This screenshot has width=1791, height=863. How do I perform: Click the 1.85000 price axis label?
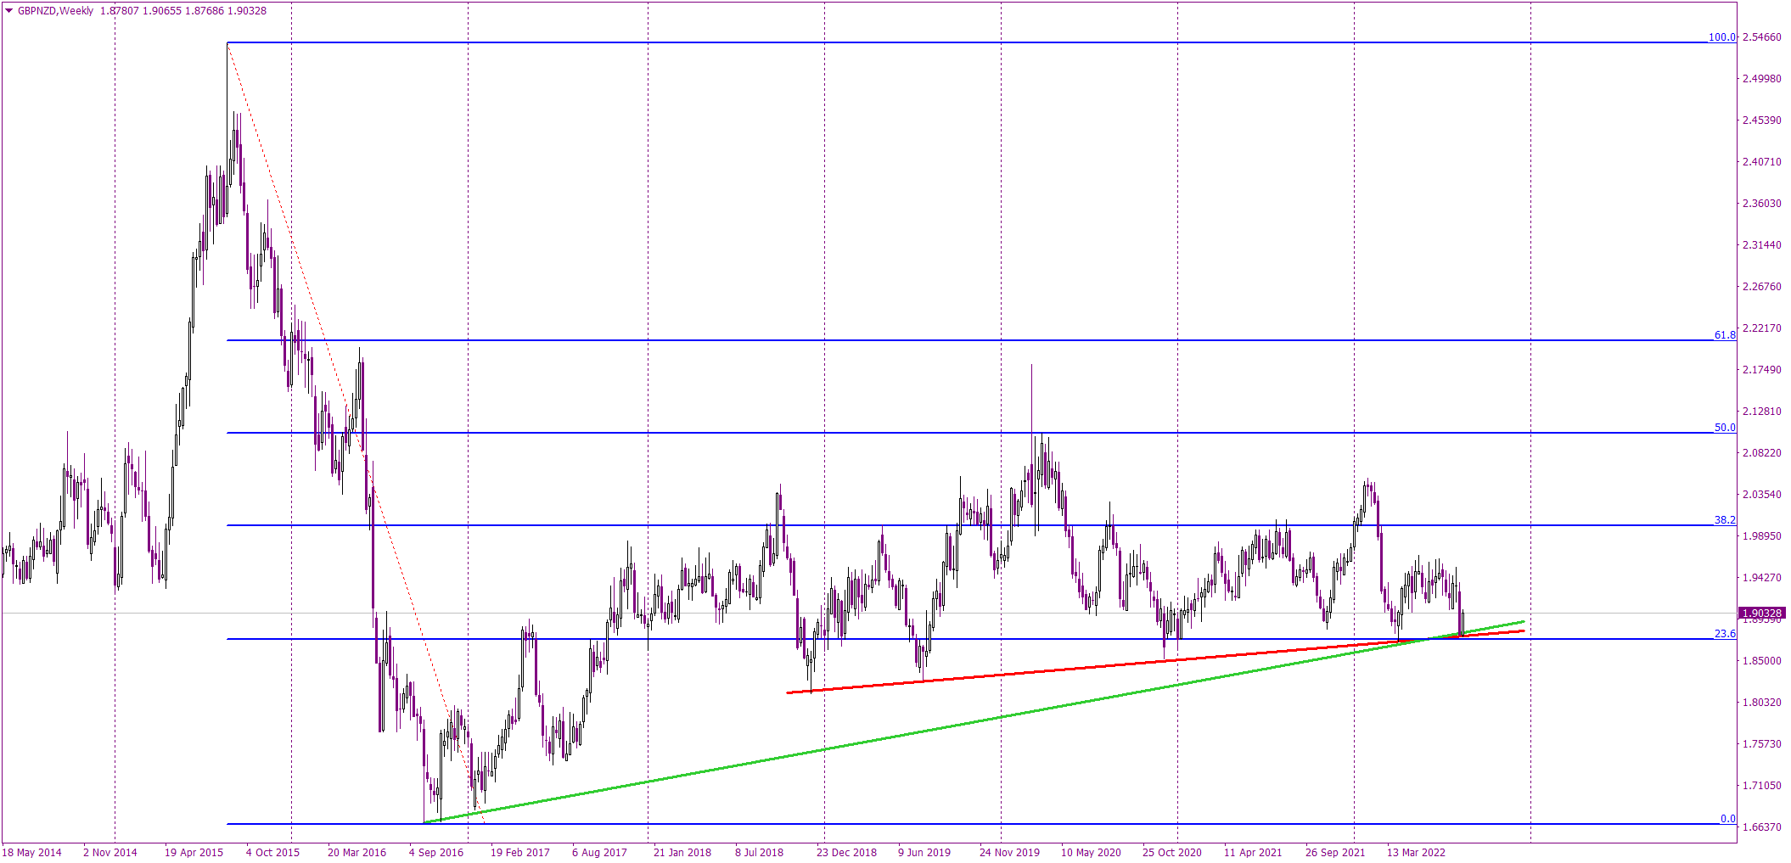(1761, 661)
